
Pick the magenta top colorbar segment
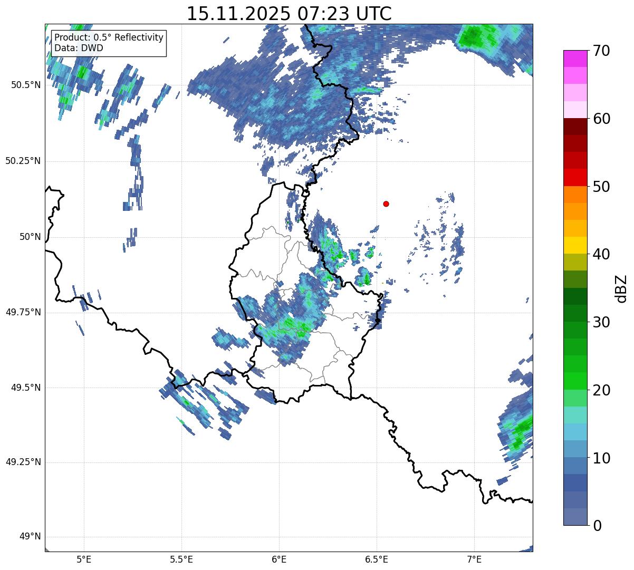(575, 59)
